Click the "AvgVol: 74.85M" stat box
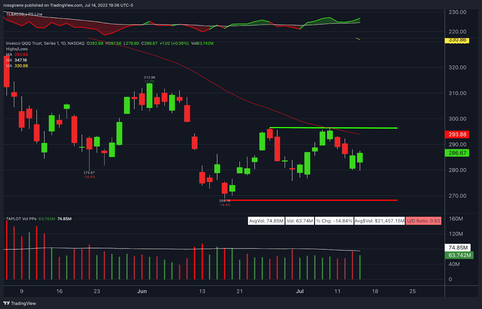 click(x=266, y=221)
